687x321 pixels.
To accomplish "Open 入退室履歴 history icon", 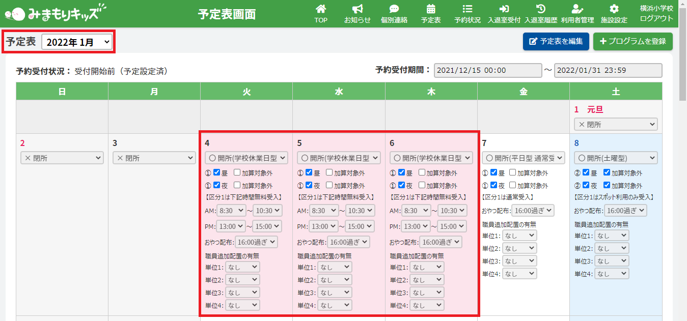I will point(541,9).
